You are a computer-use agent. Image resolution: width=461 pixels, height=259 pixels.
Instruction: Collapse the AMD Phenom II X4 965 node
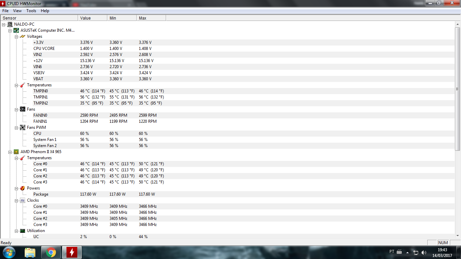[x=10, y=152]
